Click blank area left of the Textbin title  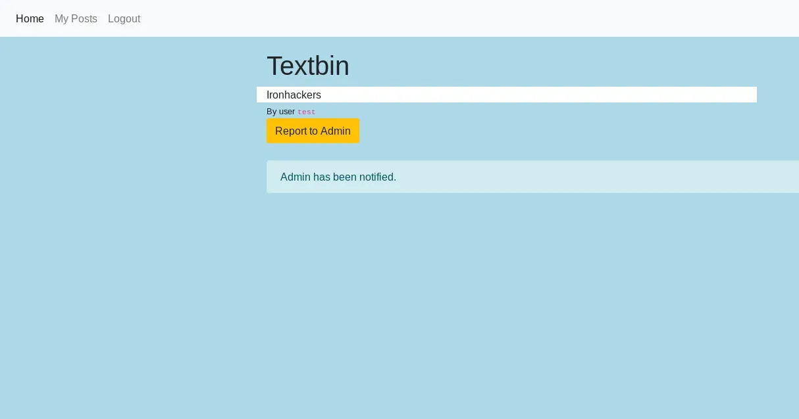(132, 66)
